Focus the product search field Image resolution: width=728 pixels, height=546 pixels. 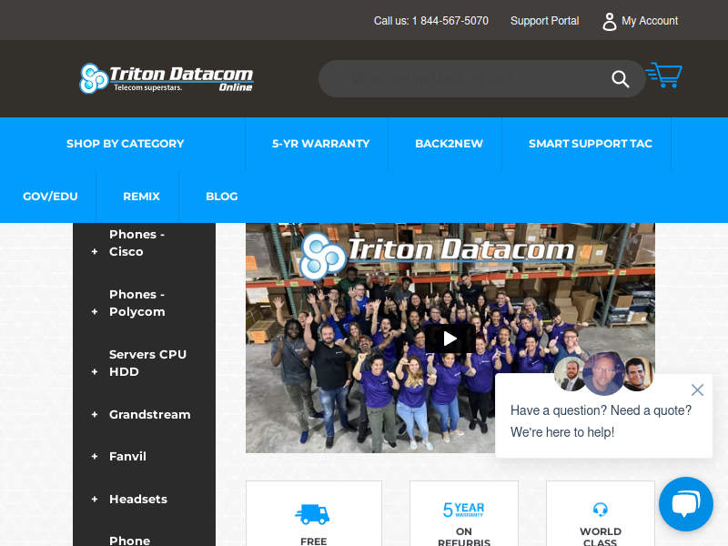click(464, 78)
